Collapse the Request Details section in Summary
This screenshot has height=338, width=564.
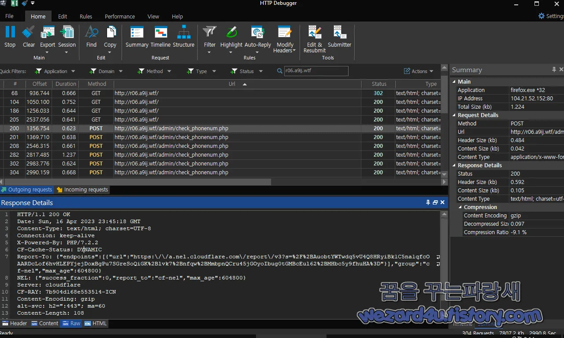pos(455,115)
